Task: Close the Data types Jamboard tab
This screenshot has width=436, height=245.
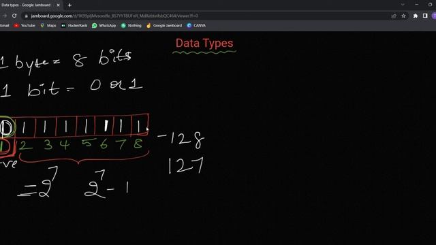Action: pyautogui.click(x=58, y=5)
